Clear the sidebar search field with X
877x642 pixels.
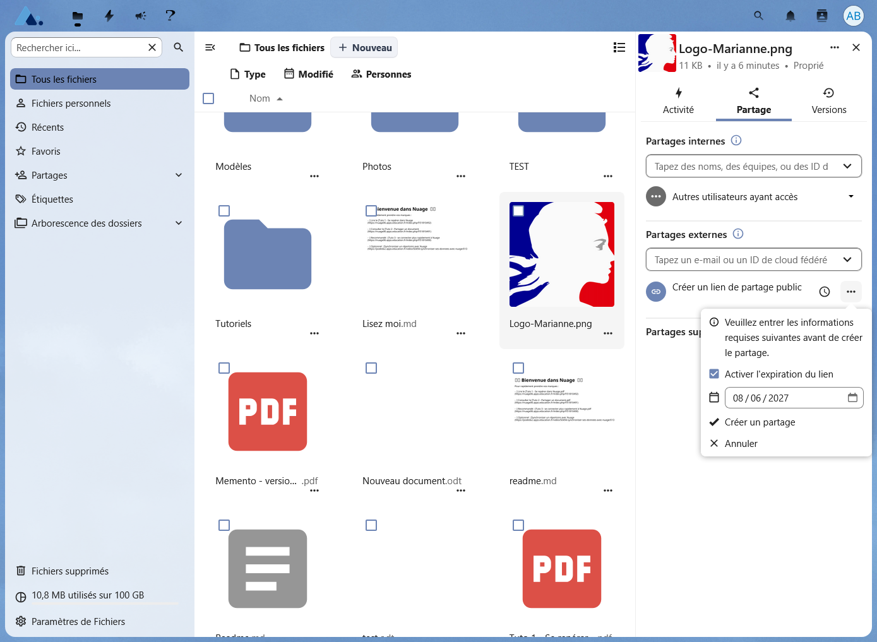point(152,47)
